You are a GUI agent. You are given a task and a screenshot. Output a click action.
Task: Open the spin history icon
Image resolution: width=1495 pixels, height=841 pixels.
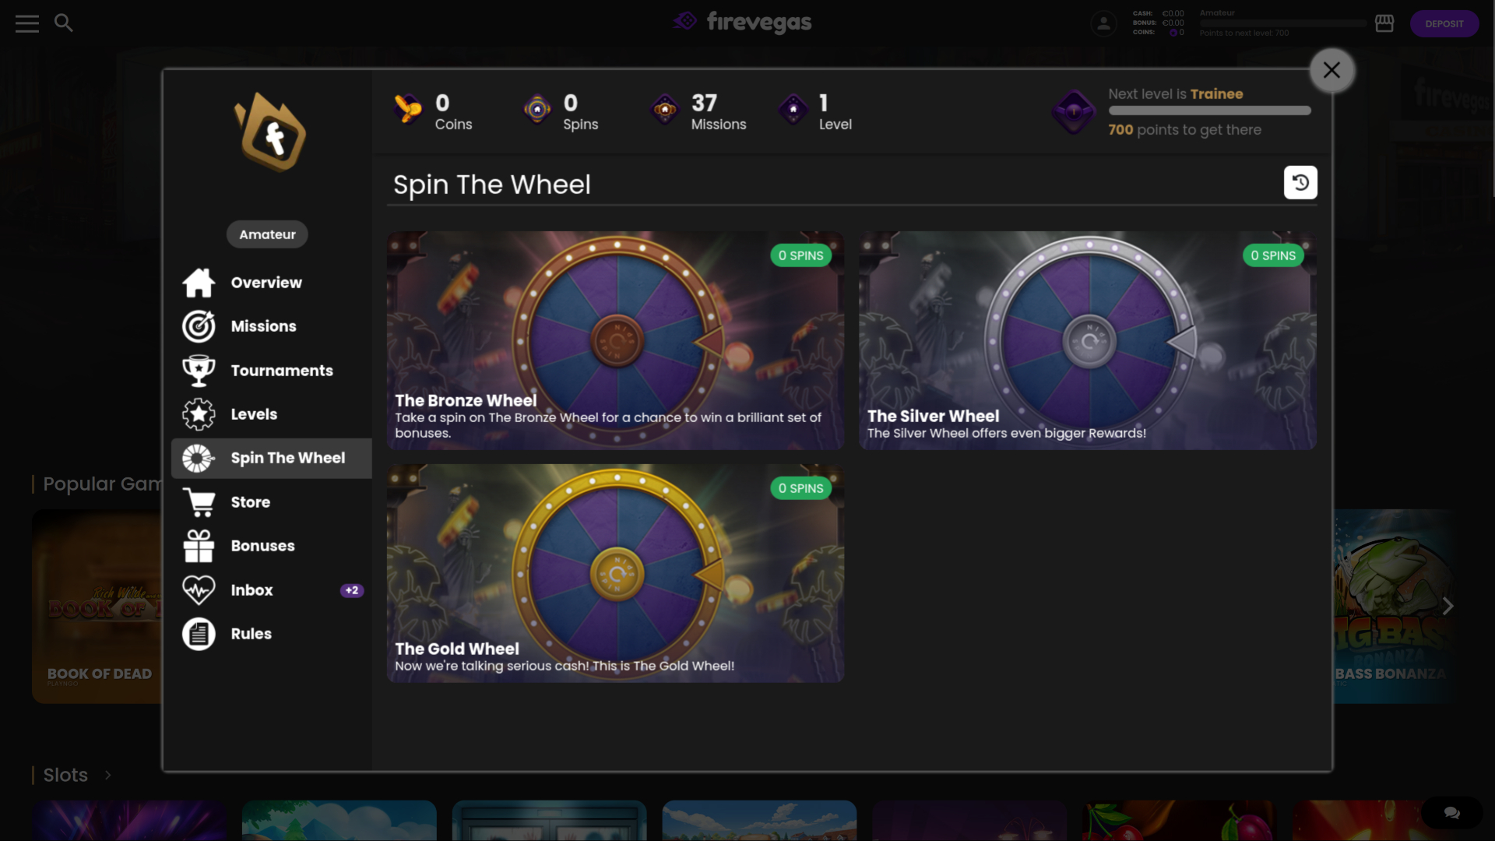point(1300,183)
